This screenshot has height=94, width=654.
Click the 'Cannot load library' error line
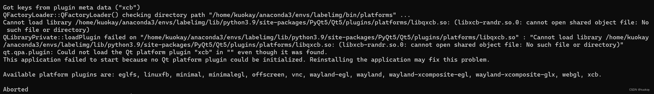point(326,22)
